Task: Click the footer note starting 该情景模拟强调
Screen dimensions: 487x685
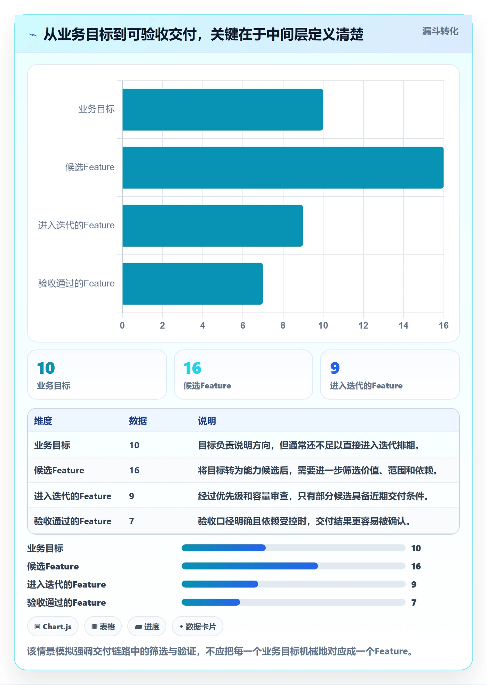Action: click(x=220, y=651)
